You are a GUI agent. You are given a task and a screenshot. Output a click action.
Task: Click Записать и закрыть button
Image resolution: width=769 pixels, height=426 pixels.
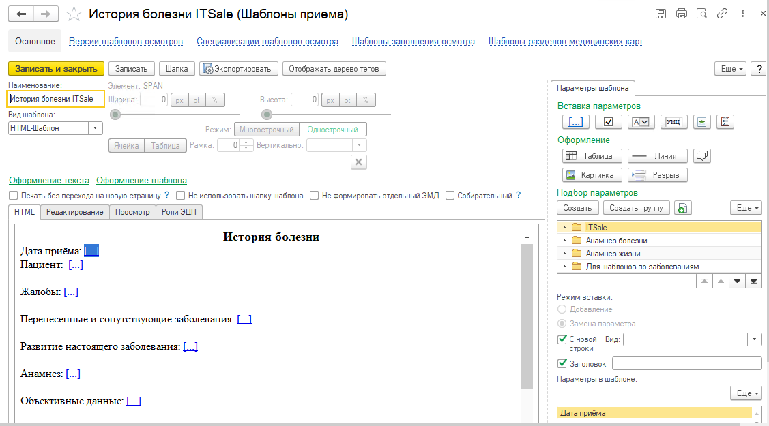[x=57, y=69]
